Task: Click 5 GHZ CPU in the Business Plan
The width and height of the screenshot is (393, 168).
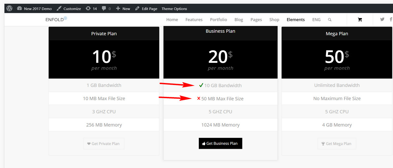Action: click(x=221, y=111)
